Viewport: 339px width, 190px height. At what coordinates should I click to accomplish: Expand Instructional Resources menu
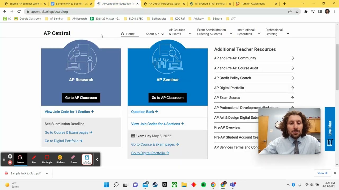coord(249,32)
